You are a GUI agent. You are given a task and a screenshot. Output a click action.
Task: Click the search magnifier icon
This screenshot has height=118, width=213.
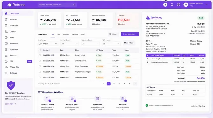point(74,5)
